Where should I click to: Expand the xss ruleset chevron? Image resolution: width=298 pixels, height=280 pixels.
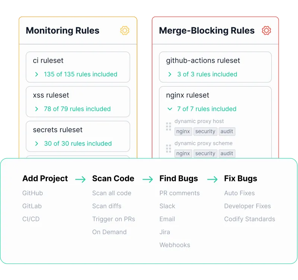[37, 109]
